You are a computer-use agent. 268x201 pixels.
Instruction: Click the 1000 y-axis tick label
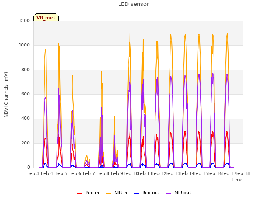(x=24, y=45)
